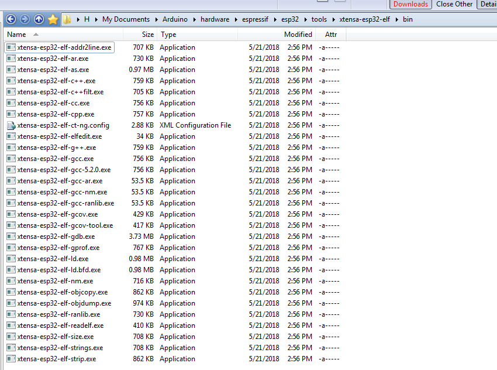Go back with the blue Back arrow
497x370 pixels.
tap(11, 19)
